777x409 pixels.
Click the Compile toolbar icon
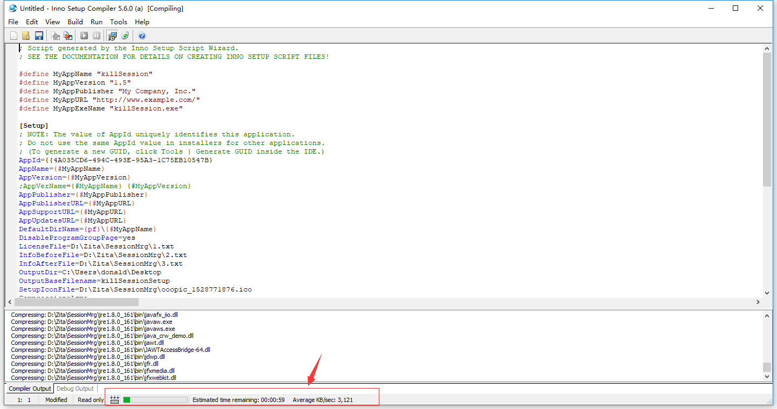(56, 36)
